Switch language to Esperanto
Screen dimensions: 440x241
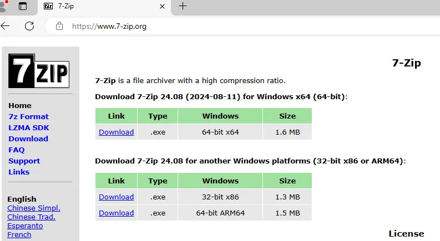pyautogui.click(x=25, y=226)
